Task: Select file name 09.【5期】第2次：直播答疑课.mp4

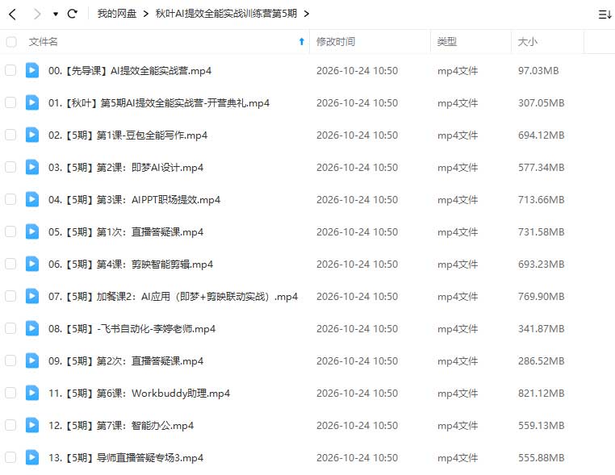Action: point(126,361)
